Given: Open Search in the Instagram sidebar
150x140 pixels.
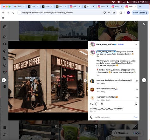Looking at the screenshot, I should [x=5, y=44].
